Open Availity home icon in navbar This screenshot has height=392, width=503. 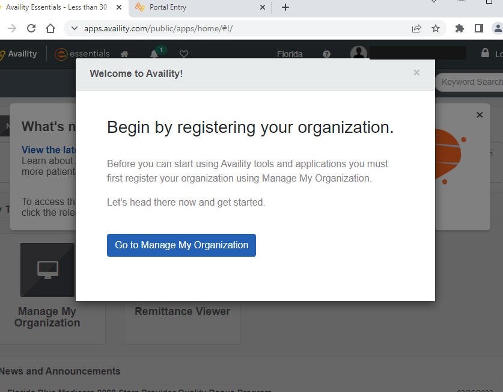coord(124,54)
